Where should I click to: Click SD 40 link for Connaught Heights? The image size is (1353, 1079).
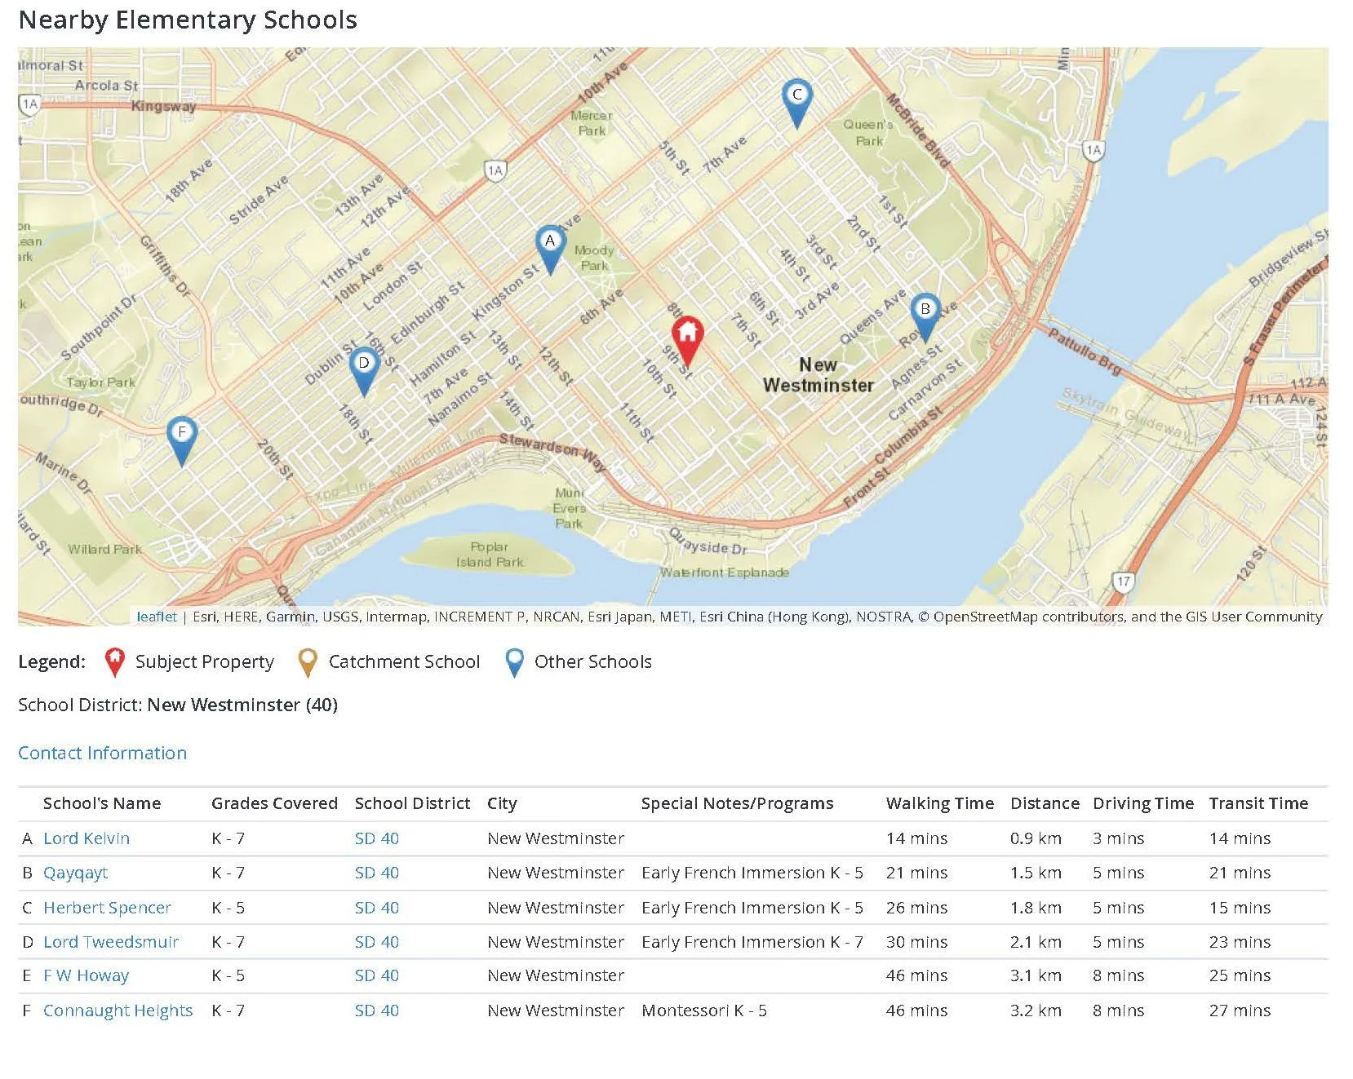(377, 1010)
